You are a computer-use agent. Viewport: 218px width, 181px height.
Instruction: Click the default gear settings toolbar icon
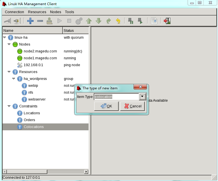79,21
